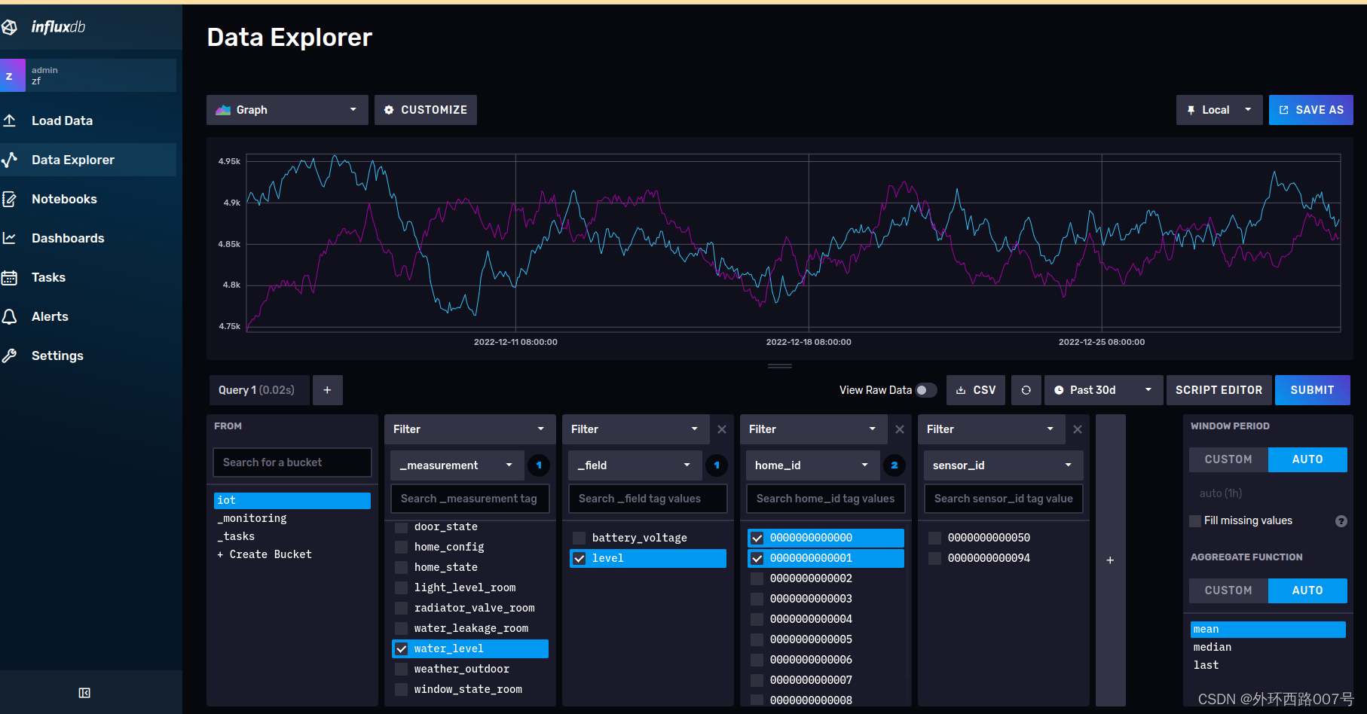
Task: Open the Alerts bell icon
Action: coord(10,316)
